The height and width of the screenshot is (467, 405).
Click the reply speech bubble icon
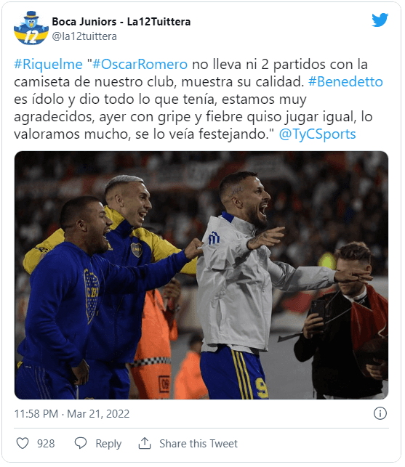pos(81,443)
